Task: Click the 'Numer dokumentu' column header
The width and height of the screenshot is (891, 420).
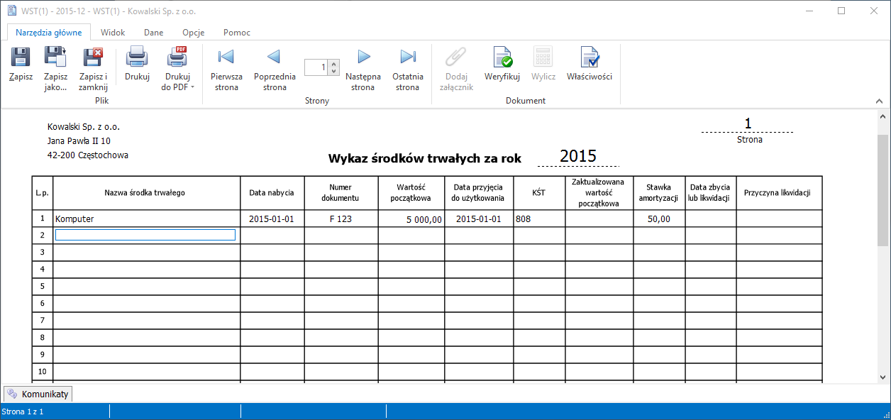Action: click(341, 193)
